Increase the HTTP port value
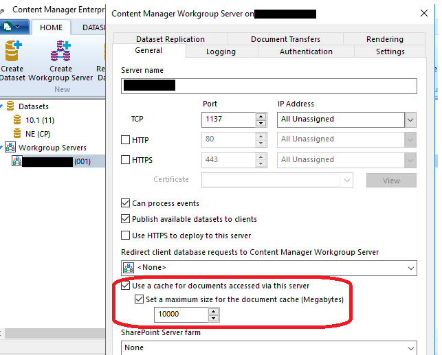The height and width of the screenshot is (355, 442). 261,136
